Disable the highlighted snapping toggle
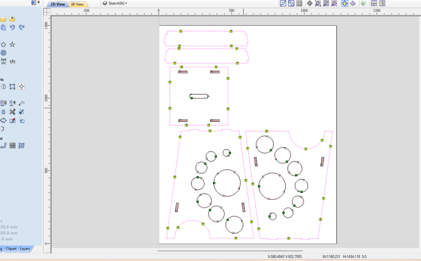Image resolution: width=421 pixels, height=261 pixels. pos(344,3)
